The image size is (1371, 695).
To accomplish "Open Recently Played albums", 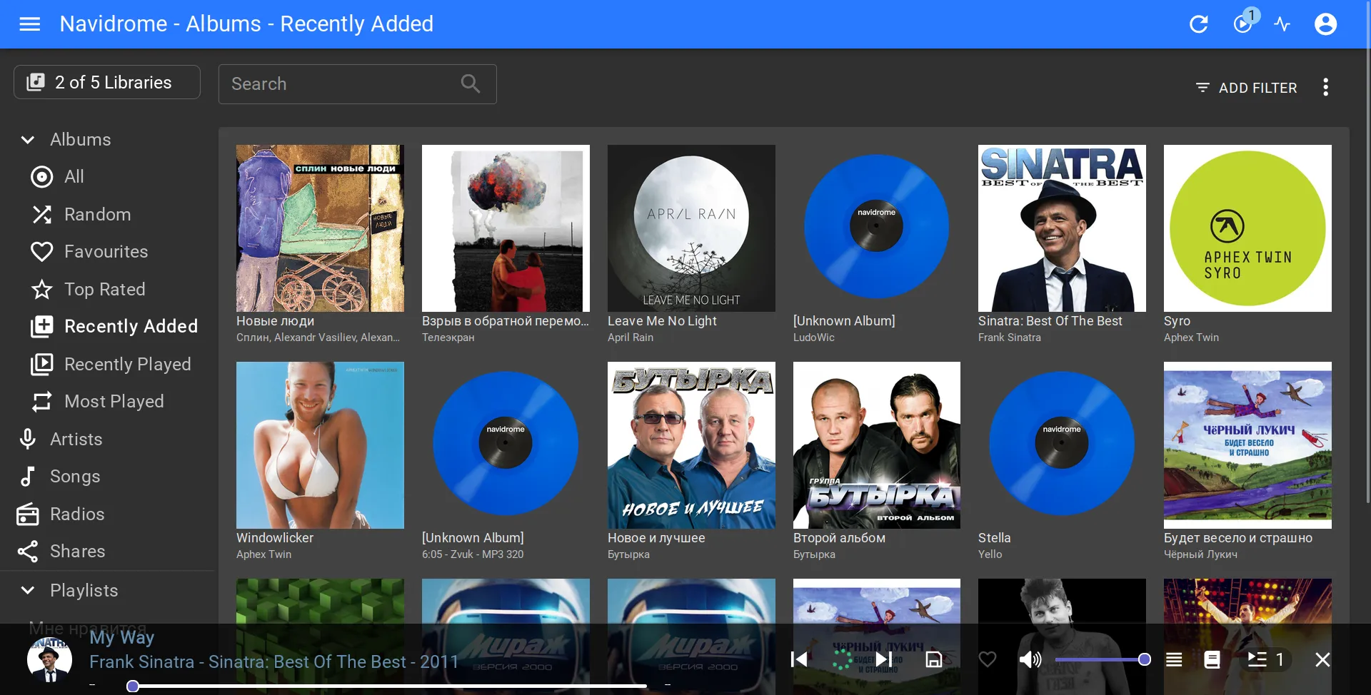I will (107, 364).
